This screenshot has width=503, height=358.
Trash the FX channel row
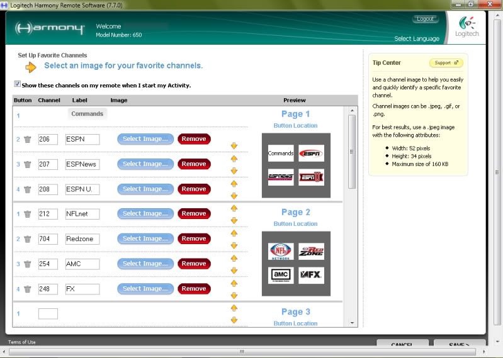pyautogui.click(x=28, y=289)
